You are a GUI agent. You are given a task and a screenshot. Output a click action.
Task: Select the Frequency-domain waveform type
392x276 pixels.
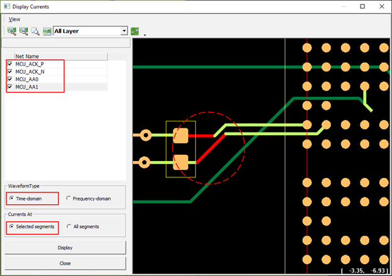tap(68, 199)
